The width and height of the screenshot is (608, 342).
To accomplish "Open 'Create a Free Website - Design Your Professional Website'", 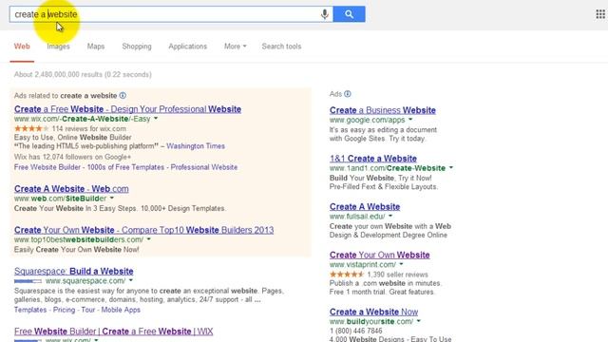I will pyautogui.click(x=127, y=109).
